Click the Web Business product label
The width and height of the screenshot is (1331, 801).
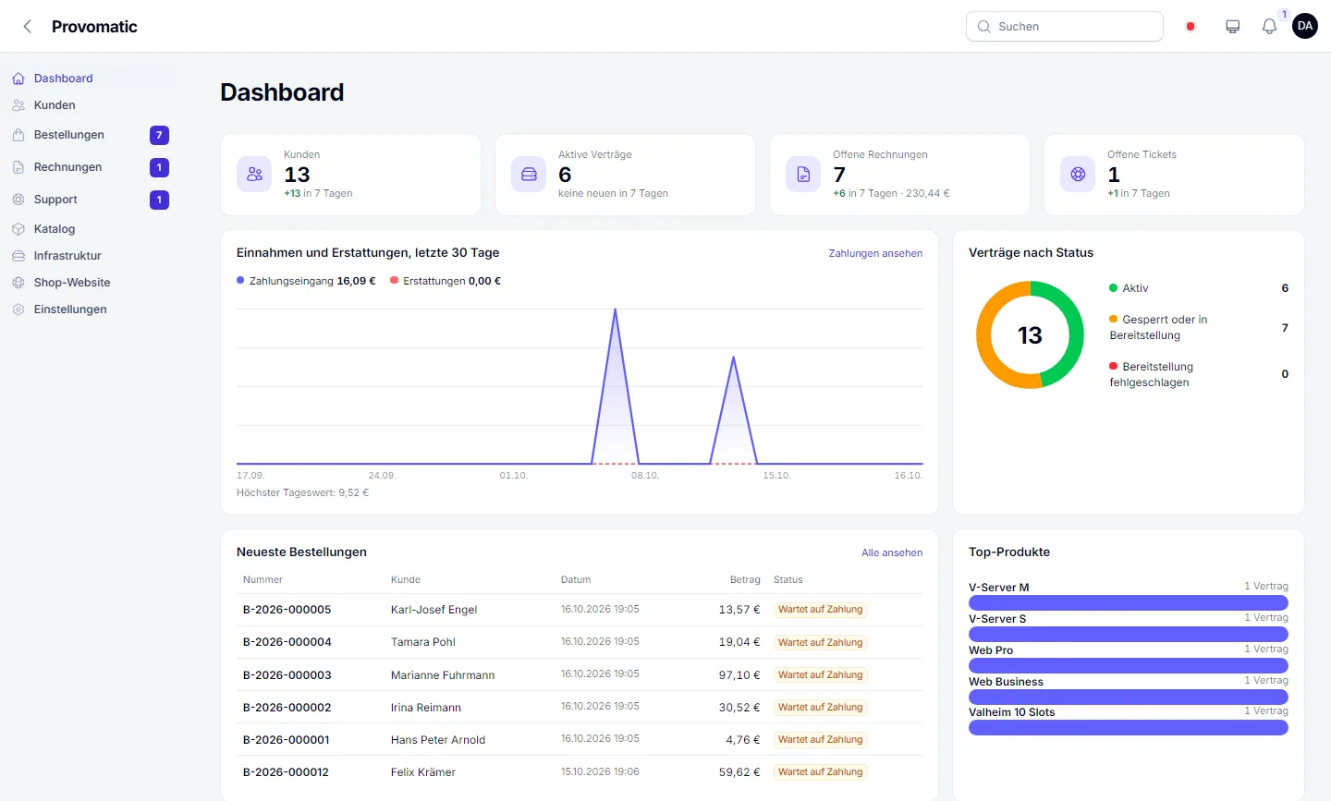tap(1006, 682)
